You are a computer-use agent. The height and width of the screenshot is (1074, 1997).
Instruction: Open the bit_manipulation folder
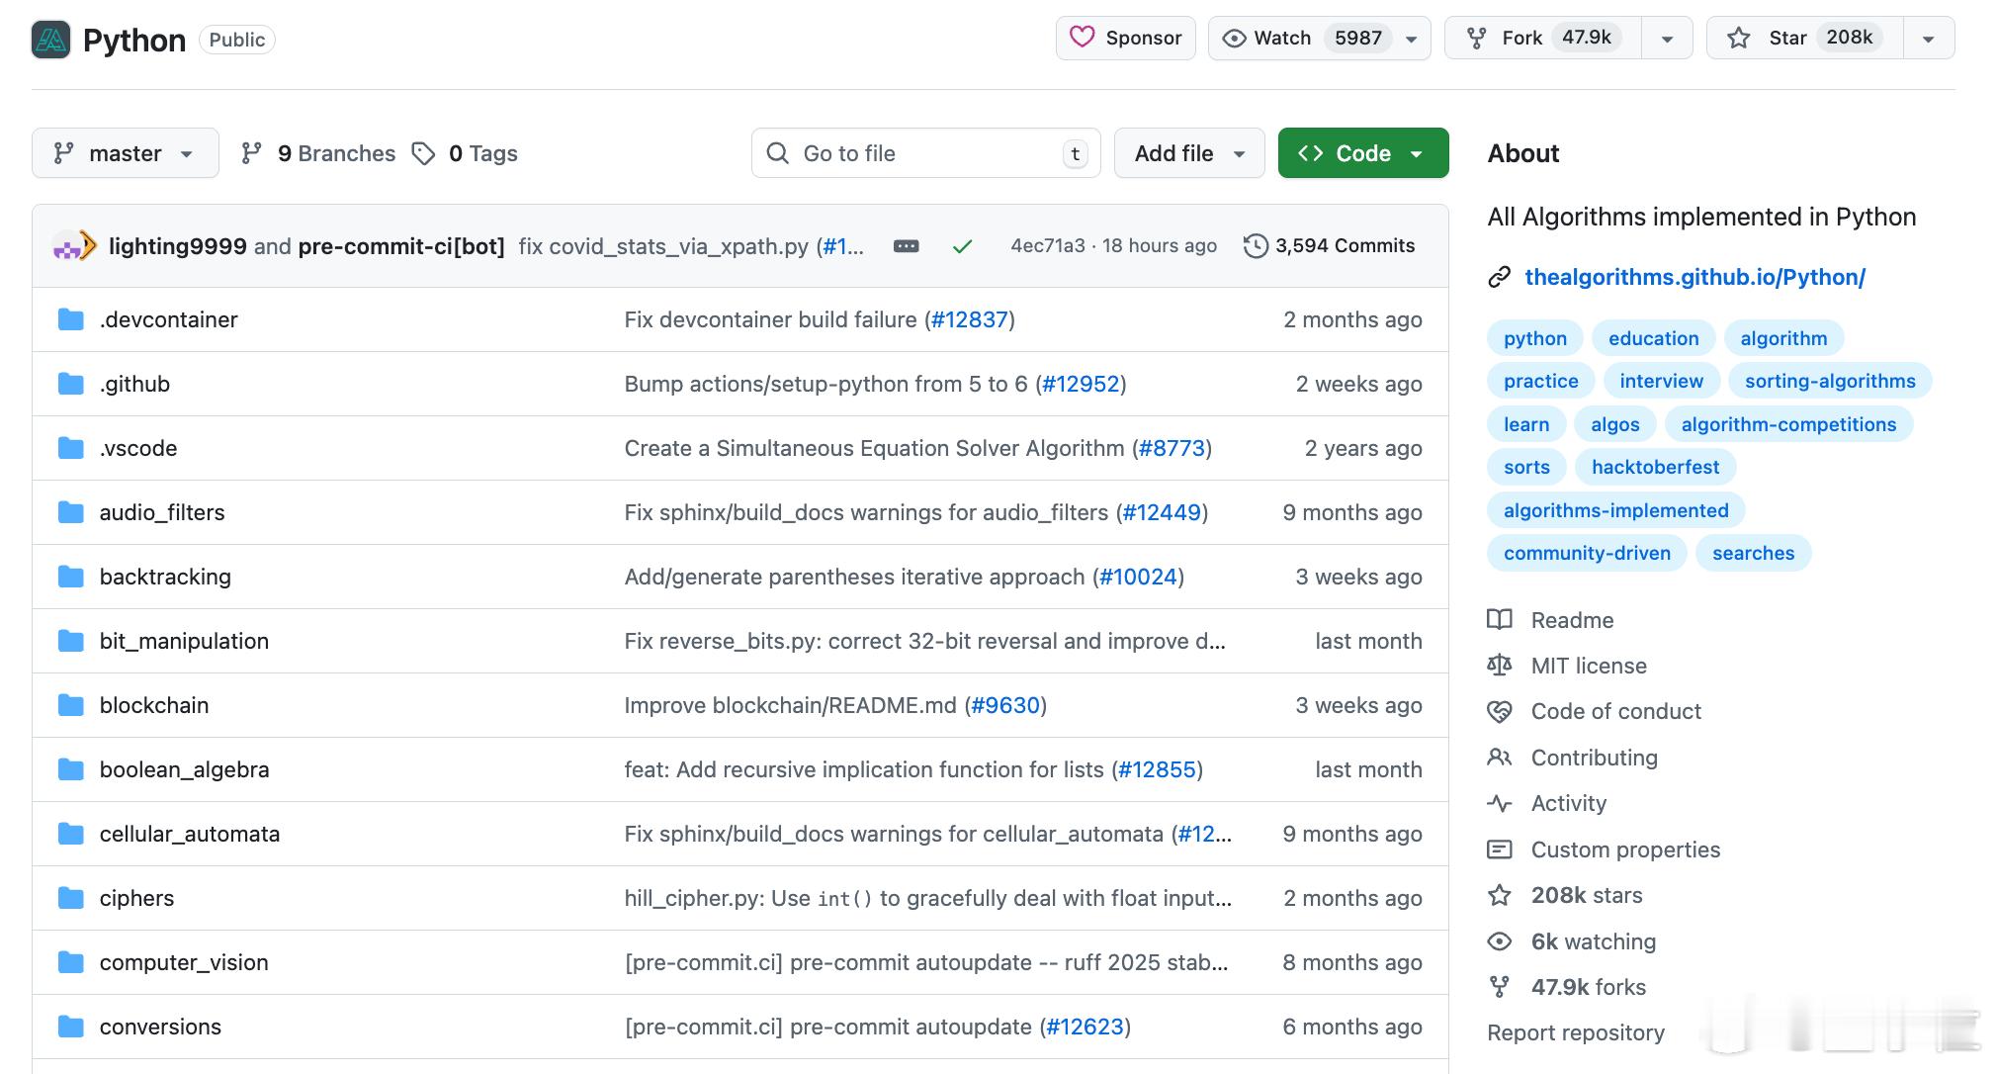tap(184, 641)
